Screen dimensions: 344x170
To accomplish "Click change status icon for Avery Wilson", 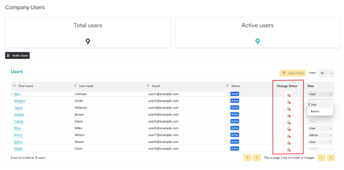I will click(288, 136).
